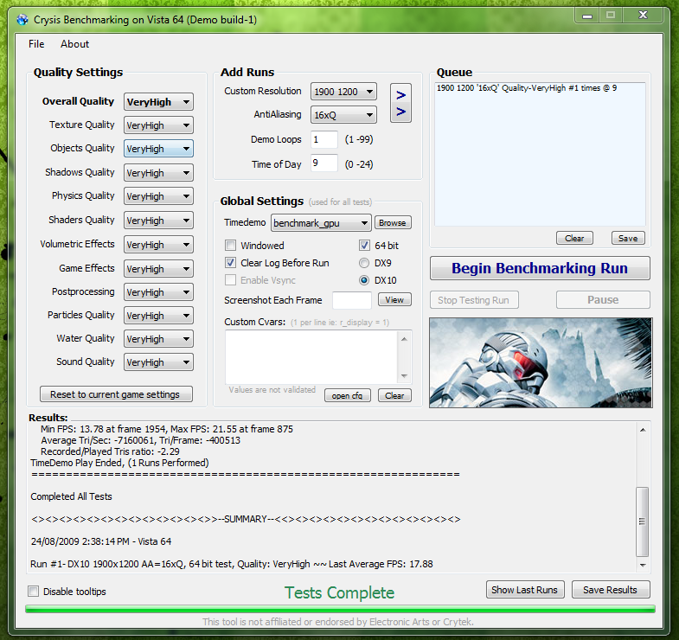The width and height of the screenshot is (679, 640).
Task: Click the View button for screenshots
Action: tap(394, 299)
